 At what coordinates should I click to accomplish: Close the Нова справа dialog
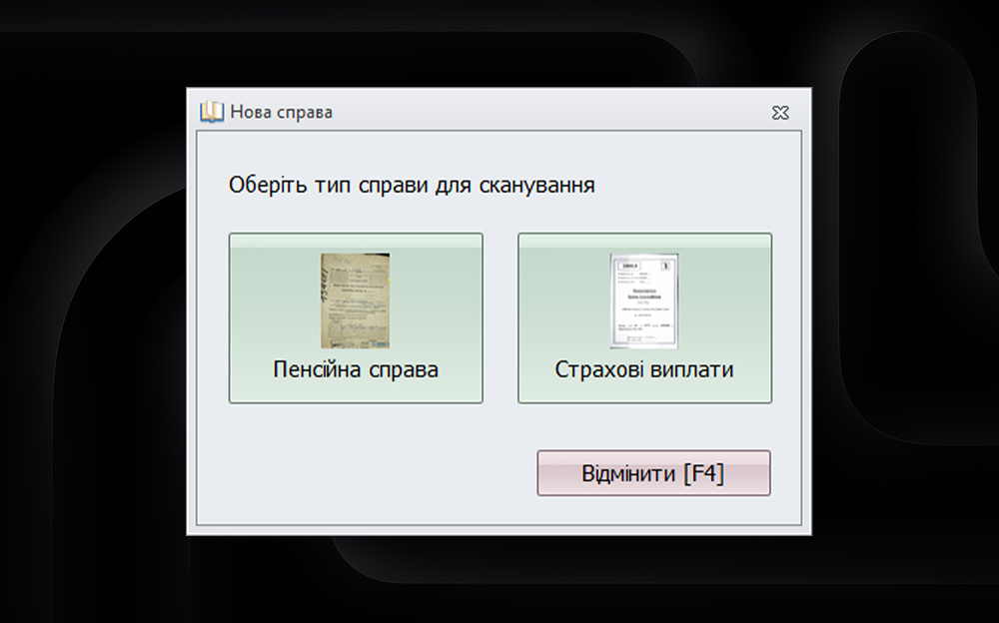point(780,113)
